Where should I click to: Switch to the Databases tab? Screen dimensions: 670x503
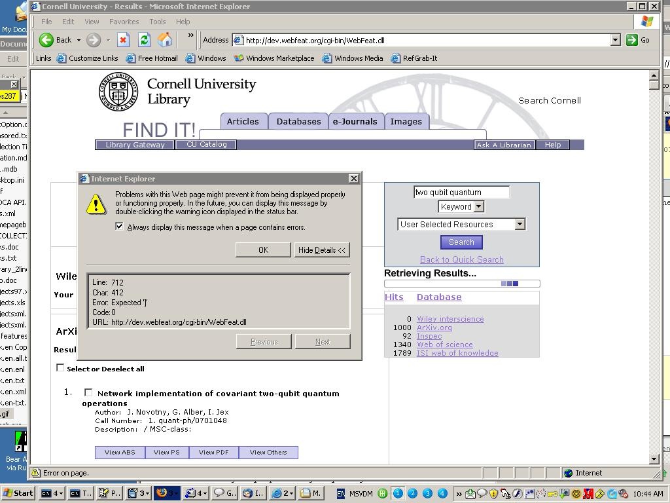[298, 121]
